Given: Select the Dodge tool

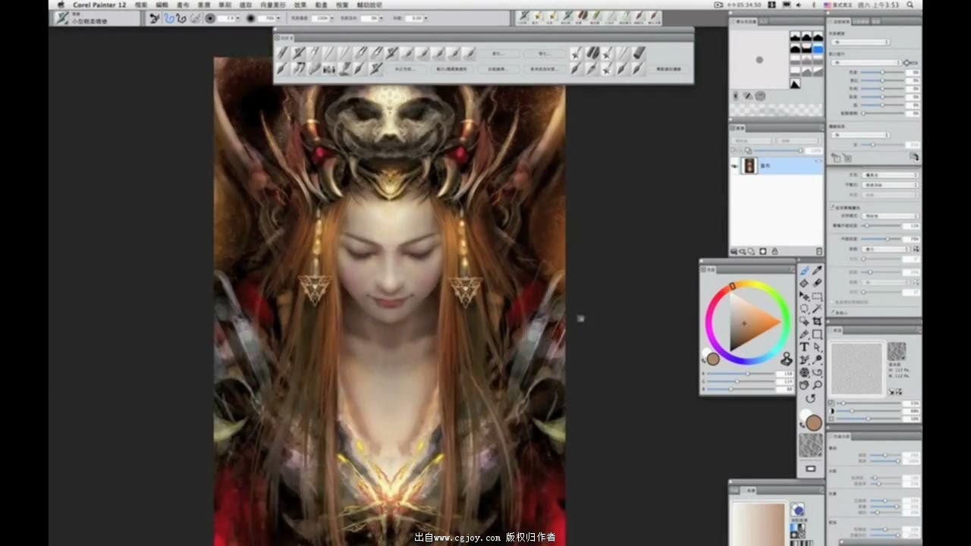Looking at the screenshot, I should (817, 360).
